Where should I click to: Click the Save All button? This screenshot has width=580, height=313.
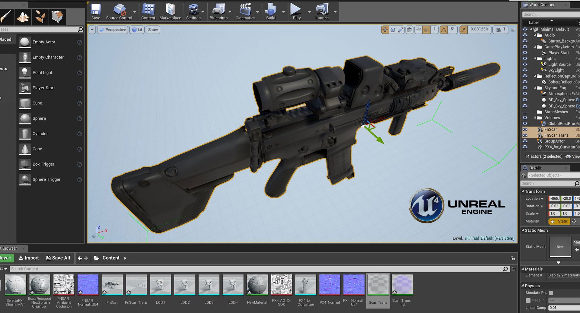[58, 258]
